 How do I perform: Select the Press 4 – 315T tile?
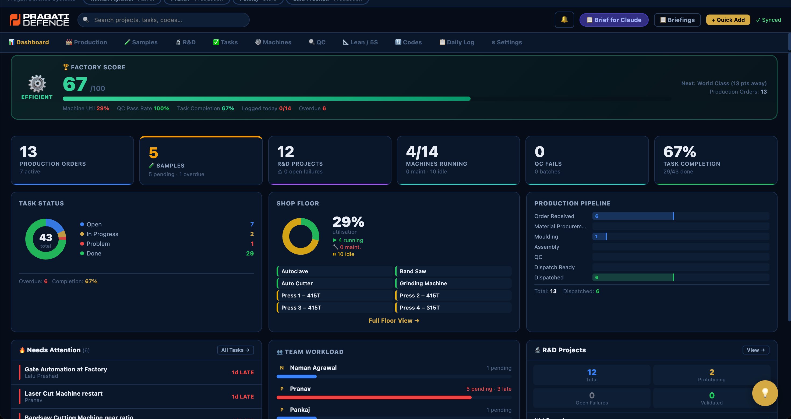pyautogui.click(x=453, y=308)
